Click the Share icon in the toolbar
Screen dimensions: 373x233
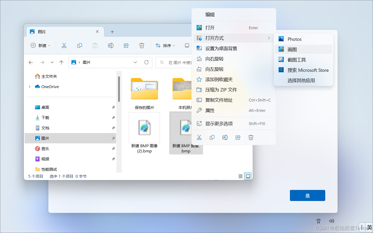126,45
